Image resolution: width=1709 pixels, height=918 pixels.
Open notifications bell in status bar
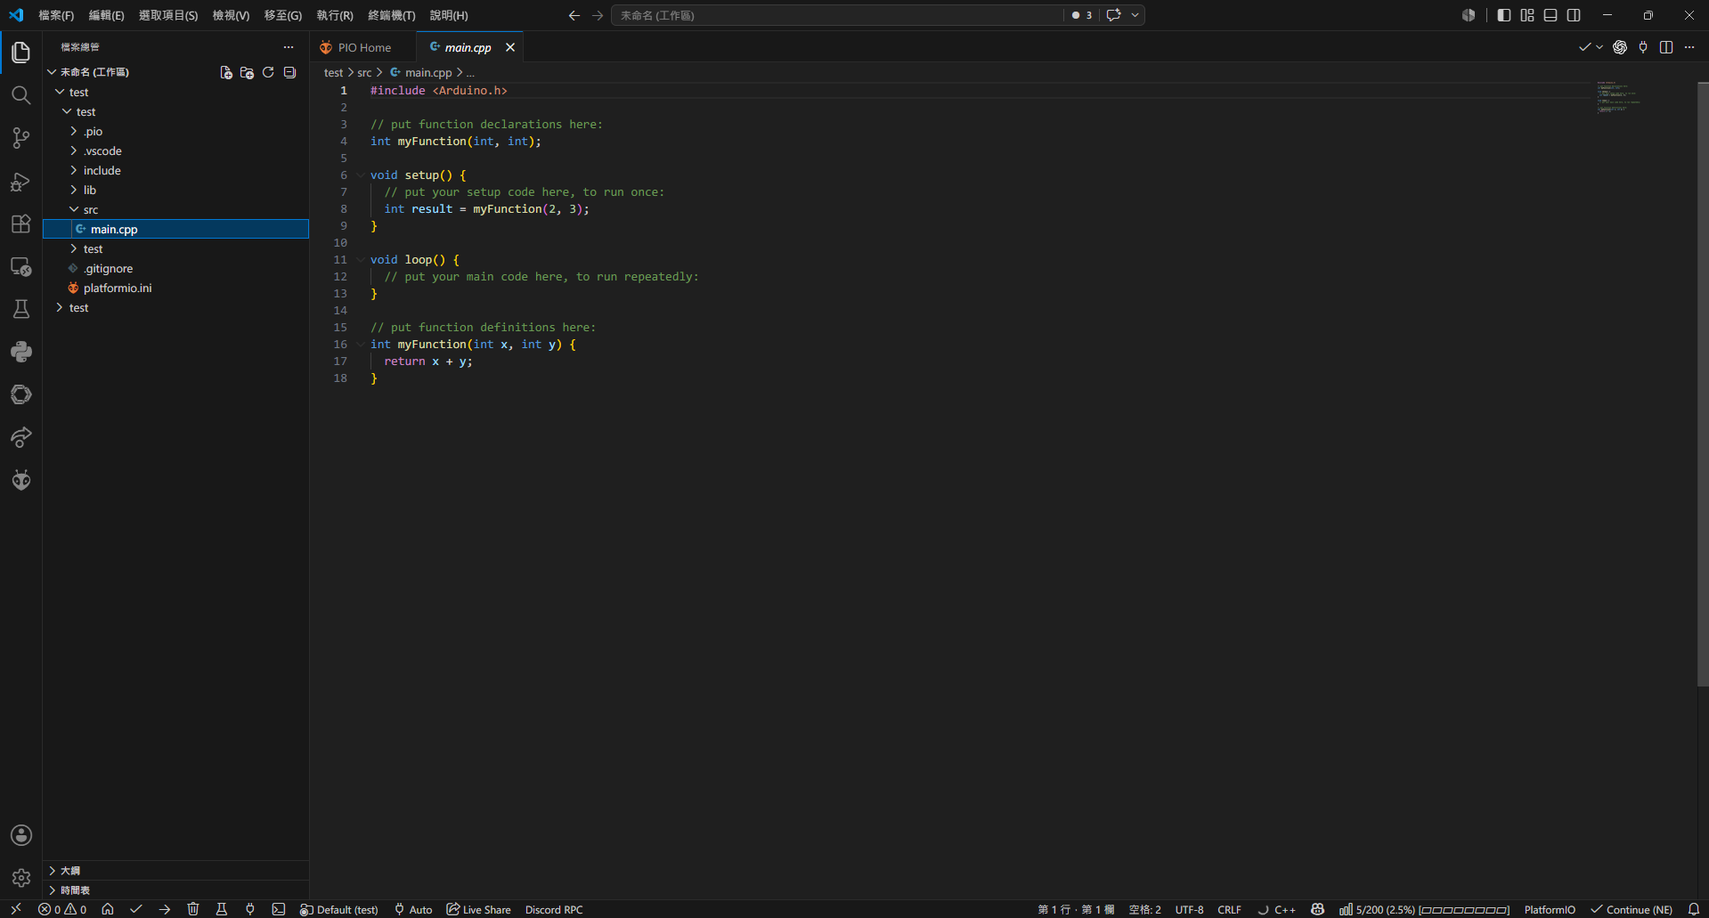click(1694, 909)
